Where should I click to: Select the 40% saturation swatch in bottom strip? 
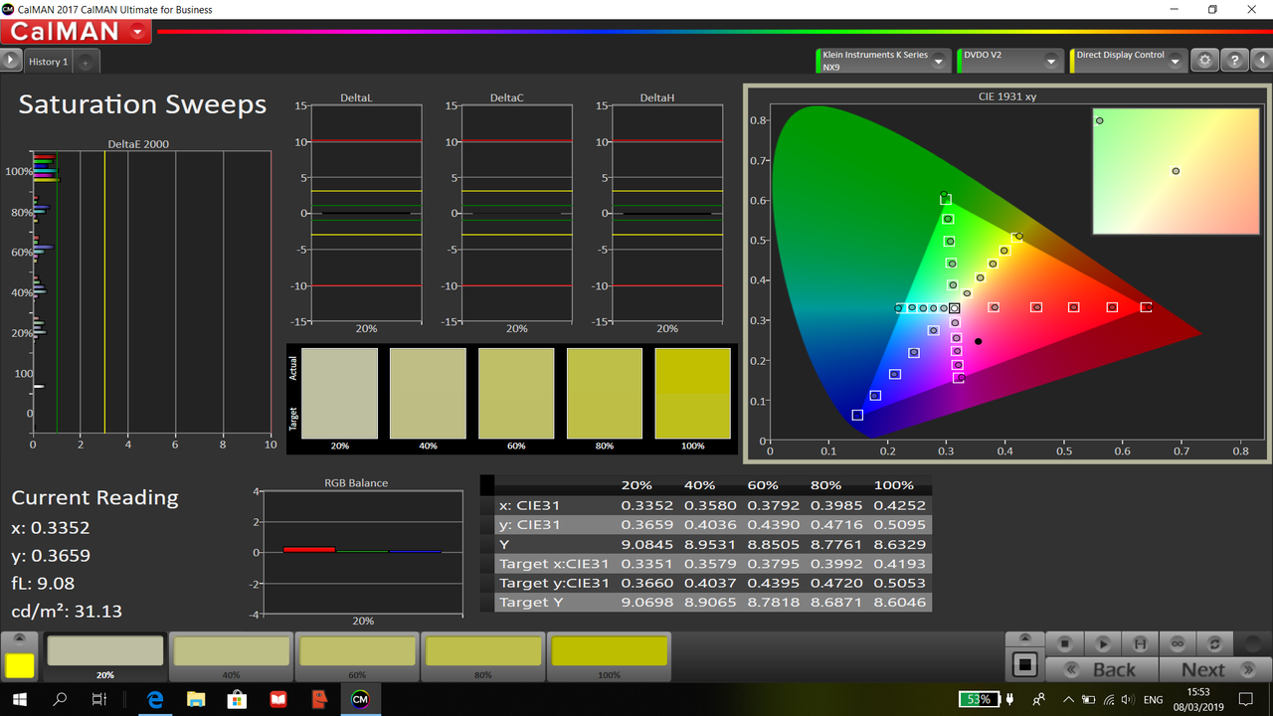click(x=231, y=656)
